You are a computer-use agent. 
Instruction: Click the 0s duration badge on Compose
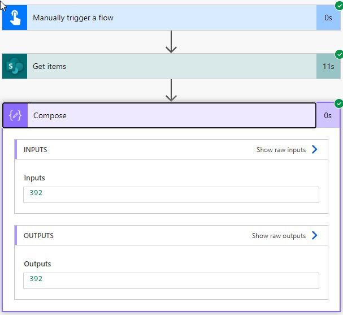[328, 115]
